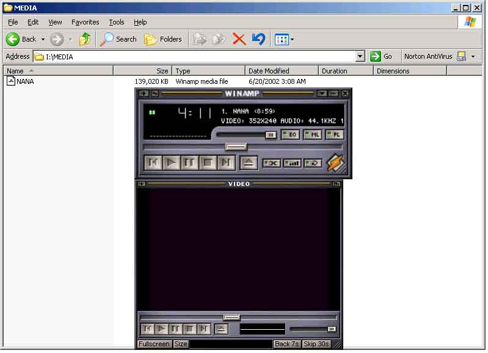Sort by the Dimensions column header

(410, 71)
